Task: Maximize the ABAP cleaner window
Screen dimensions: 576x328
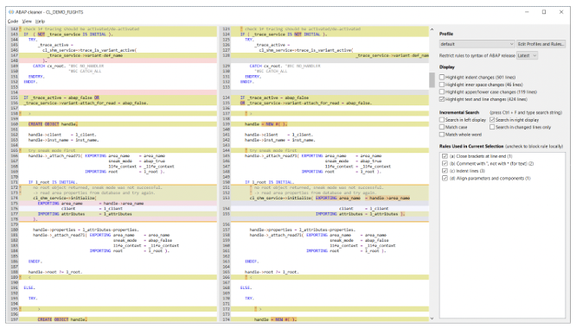Action: [x=544, y=12]
